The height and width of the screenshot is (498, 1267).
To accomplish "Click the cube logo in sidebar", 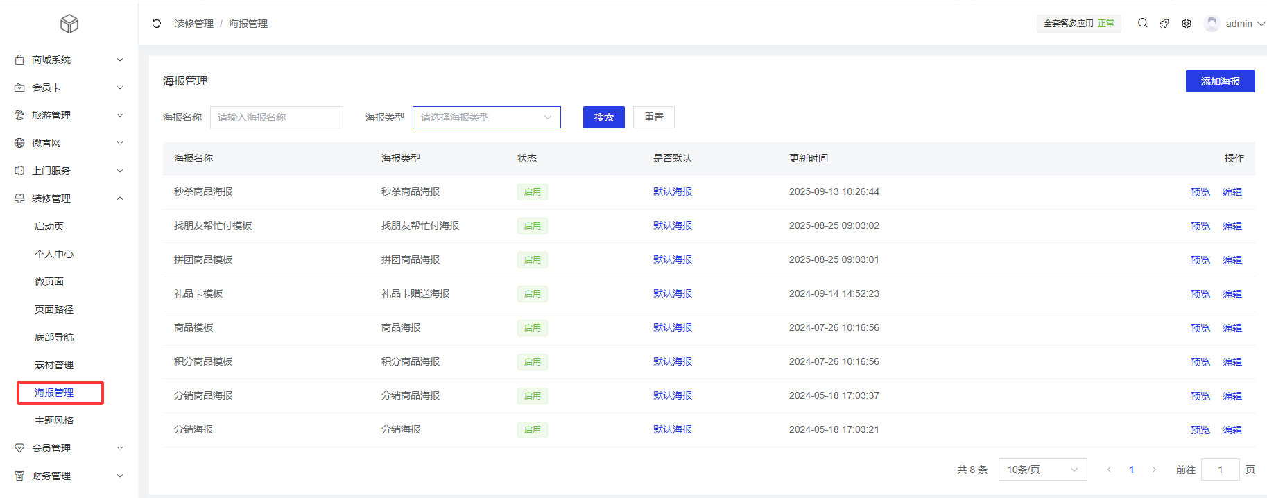I will point(69,24).
